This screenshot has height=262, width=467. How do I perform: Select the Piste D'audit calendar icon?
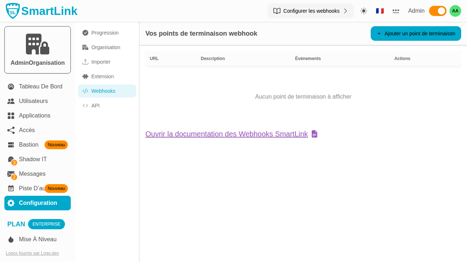[x=11, y=188]
